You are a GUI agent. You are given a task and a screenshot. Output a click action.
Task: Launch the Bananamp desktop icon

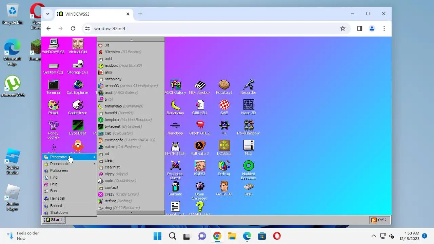pyautogui.click(x=175, y=107)
